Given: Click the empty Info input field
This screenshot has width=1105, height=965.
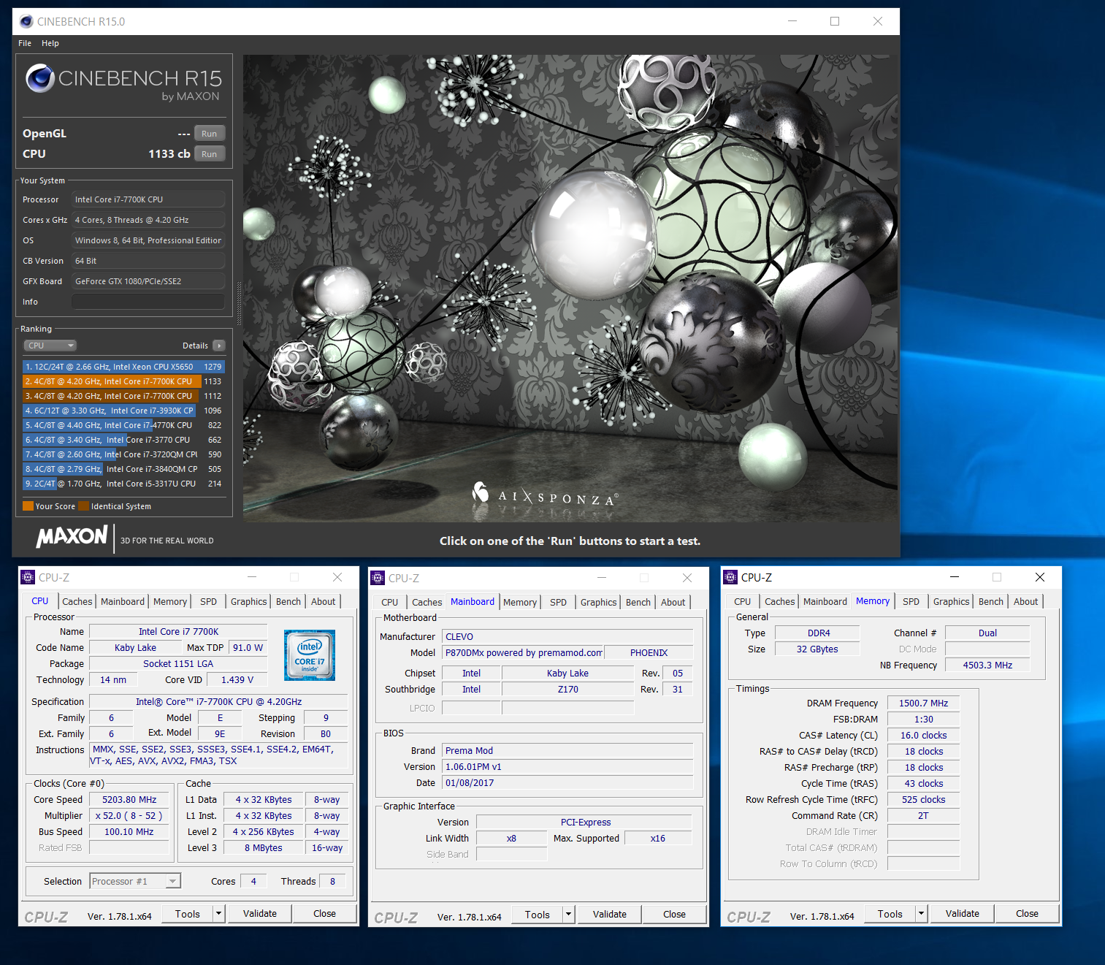Looking at the screenshot, I should click(x=148, y=302).
